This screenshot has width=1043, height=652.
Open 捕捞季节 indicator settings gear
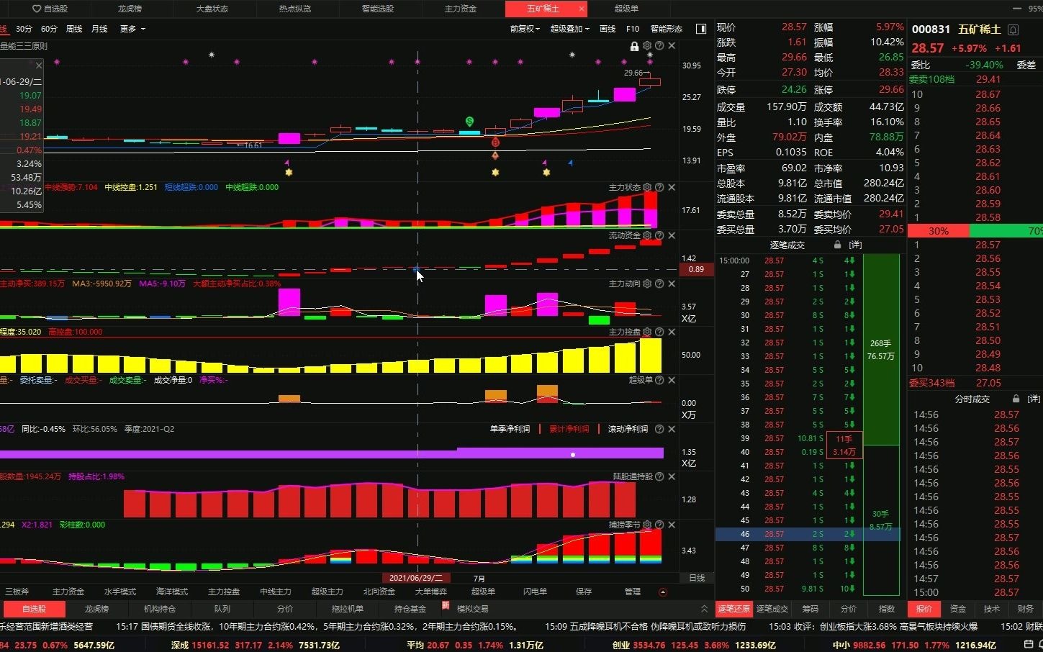coord(647,525)
